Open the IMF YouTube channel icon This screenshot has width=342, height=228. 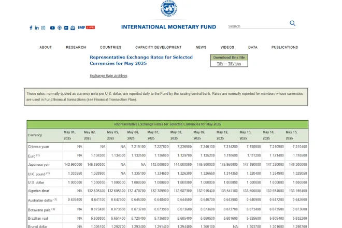tap(52, 28)
